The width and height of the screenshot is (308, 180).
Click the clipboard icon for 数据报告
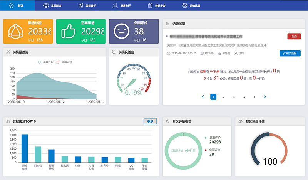point(150,5)
